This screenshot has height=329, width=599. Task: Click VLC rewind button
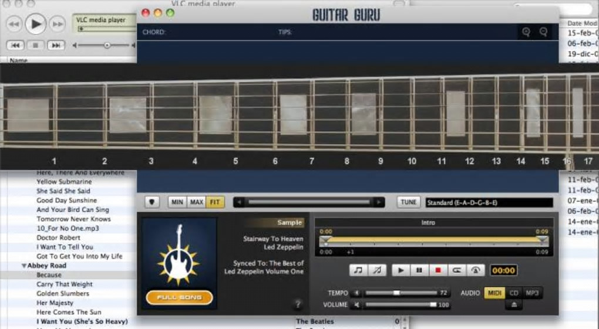click(x=14, y=24)
